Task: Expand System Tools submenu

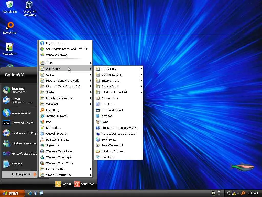Action: [x=118, y=86]
